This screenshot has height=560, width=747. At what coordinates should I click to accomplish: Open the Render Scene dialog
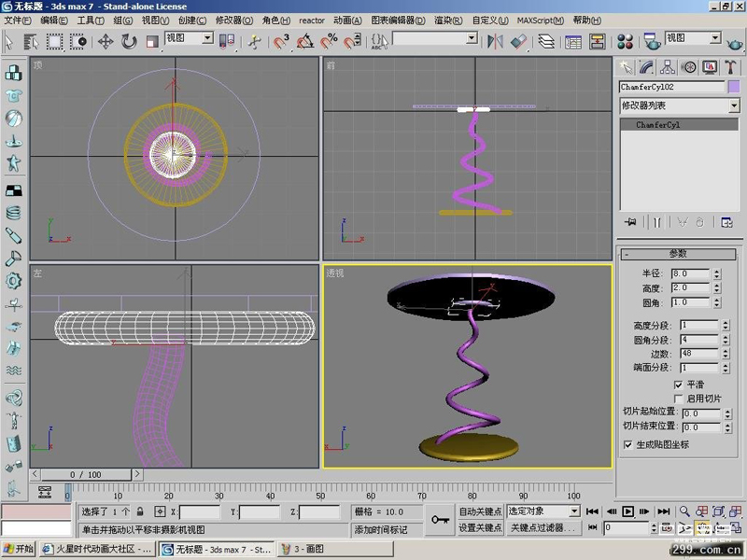651,41
